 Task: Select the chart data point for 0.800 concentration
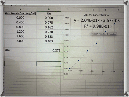87,51
